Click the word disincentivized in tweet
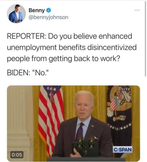Viewport: 147px width, 162px height. pyautogui.click(x=112, y=47)
